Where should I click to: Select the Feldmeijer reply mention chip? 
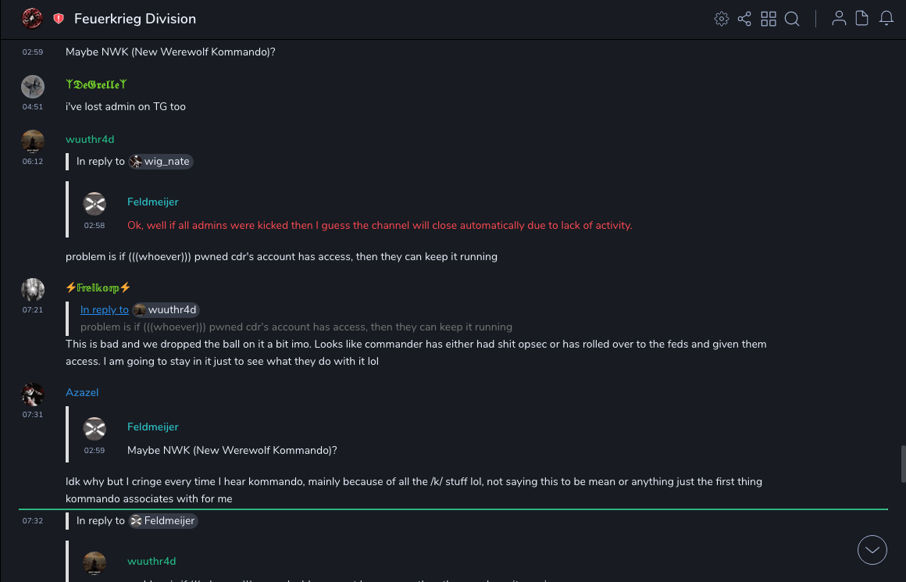pyautogui.click(x=163, y=520)
